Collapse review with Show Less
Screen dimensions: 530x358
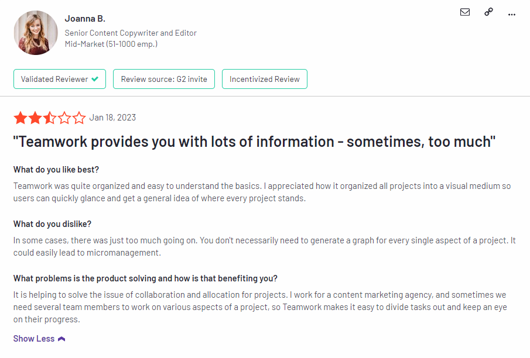click(x=34, y=339)
